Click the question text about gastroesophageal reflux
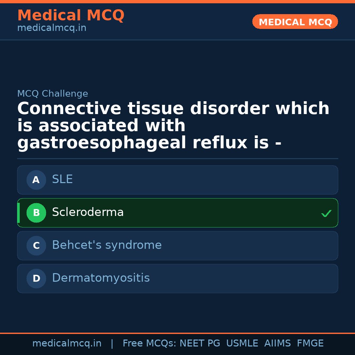Screen dimensions: 355x355 pos(173,126)
